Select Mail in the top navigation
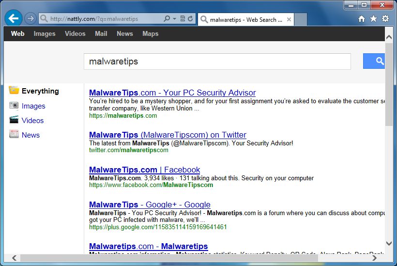Screen dimensions: 397x266 pyautogui.click(x=101, y=34)
